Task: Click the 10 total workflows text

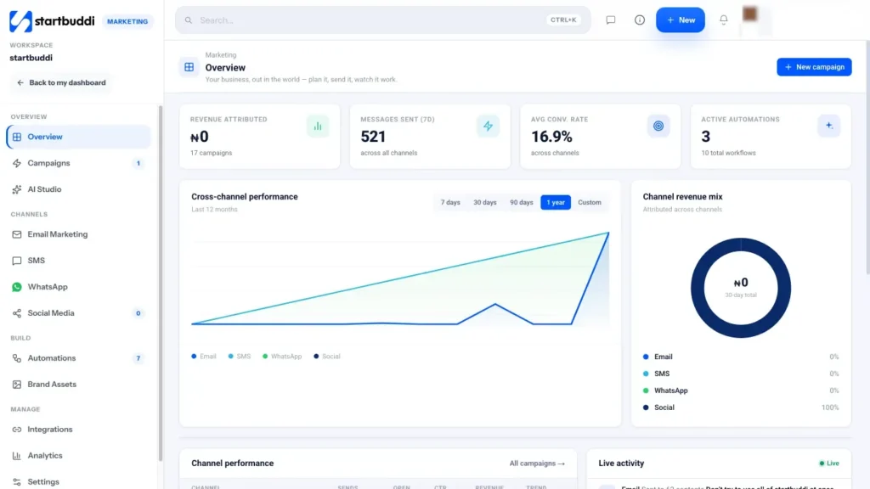Action: [728, 153]
